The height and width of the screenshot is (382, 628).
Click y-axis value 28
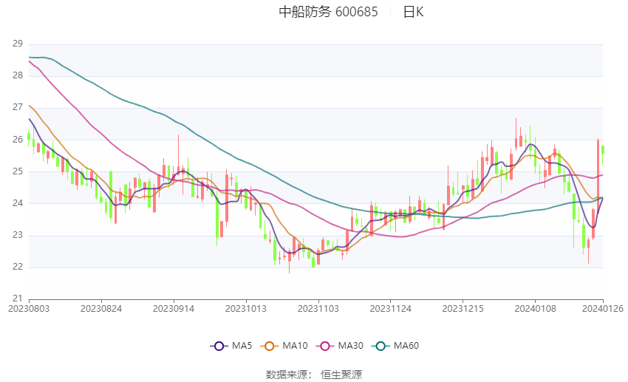click(x=18, y=75)
